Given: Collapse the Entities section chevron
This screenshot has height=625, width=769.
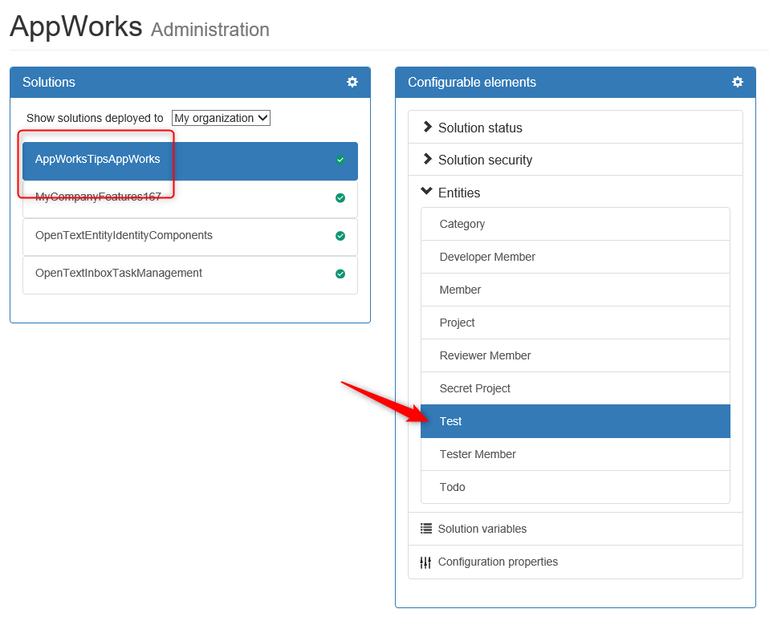Looking at the screenshot, I should coord(426,191).
